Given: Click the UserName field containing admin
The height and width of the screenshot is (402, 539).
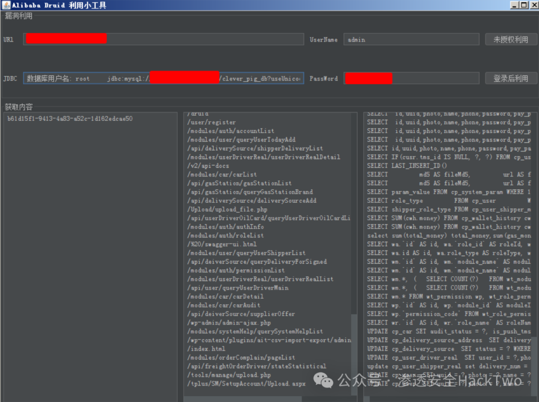Looking at the screenshot, I should [411, 39].
